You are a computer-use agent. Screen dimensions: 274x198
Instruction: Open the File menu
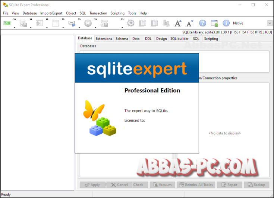(6, 13)
